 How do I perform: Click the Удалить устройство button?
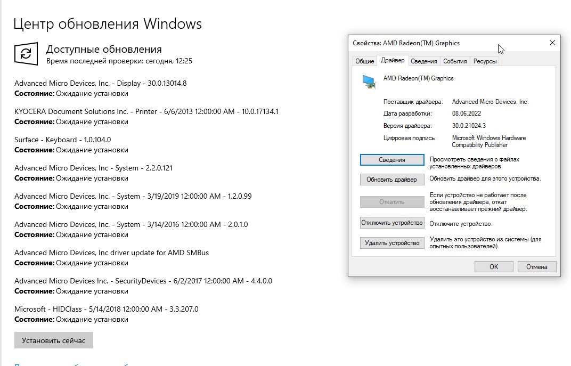(392, 243)
